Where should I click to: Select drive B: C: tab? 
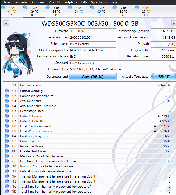[x=34, y=11]
